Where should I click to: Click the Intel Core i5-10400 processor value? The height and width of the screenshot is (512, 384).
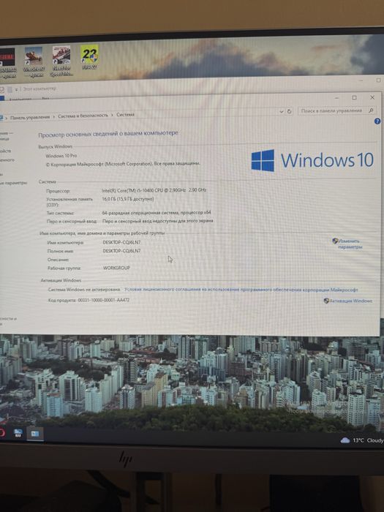pos(154,190)
